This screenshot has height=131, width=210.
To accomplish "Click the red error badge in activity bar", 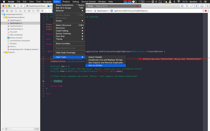I will pos(138,6).
